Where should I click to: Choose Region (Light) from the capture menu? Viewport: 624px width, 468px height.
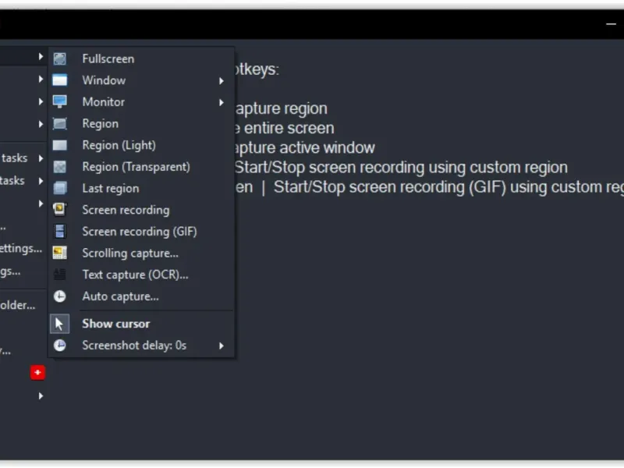coord(119,145)
